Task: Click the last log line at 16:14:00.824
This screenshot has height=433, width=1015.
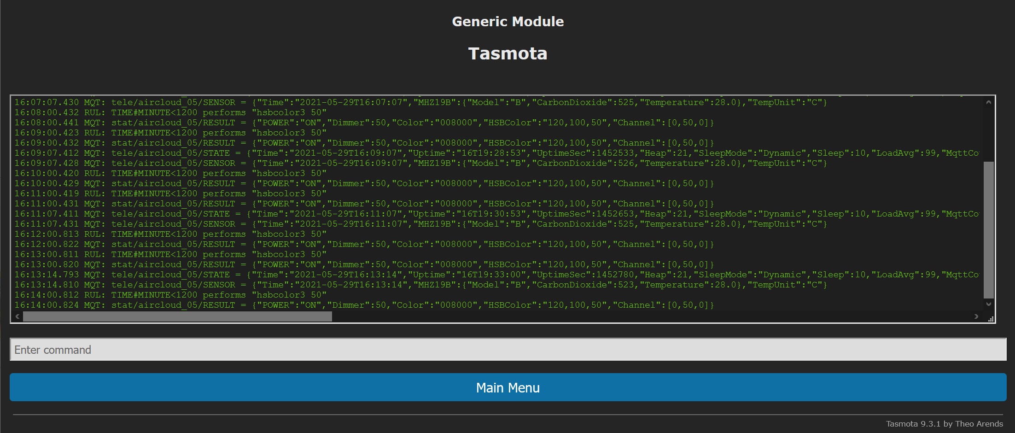Action: (x=364, y=305)
